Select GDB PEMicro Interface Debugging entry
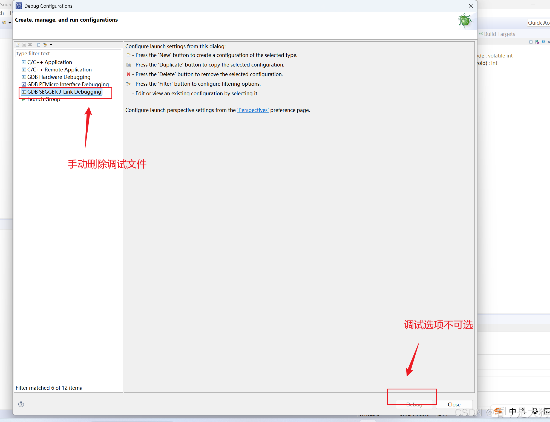550x422 pixels. pos(68,84)
